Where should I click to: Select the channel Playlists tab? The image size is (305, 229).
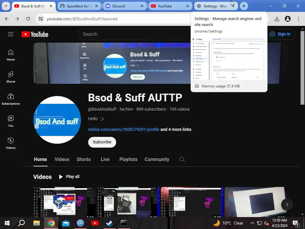(128, 159)
